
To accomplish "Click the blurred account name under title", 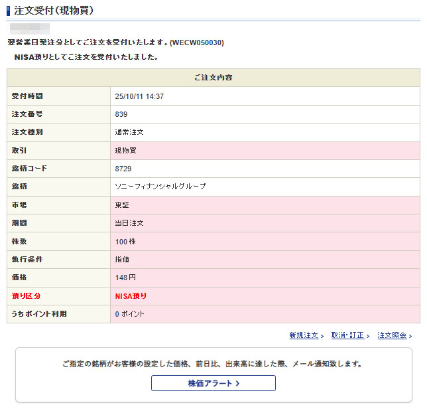I will tap(29, 29).
